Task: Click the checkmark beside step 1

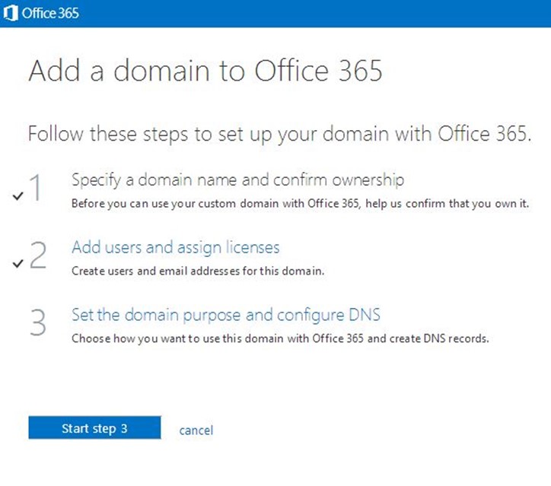Action: point(18,196)
